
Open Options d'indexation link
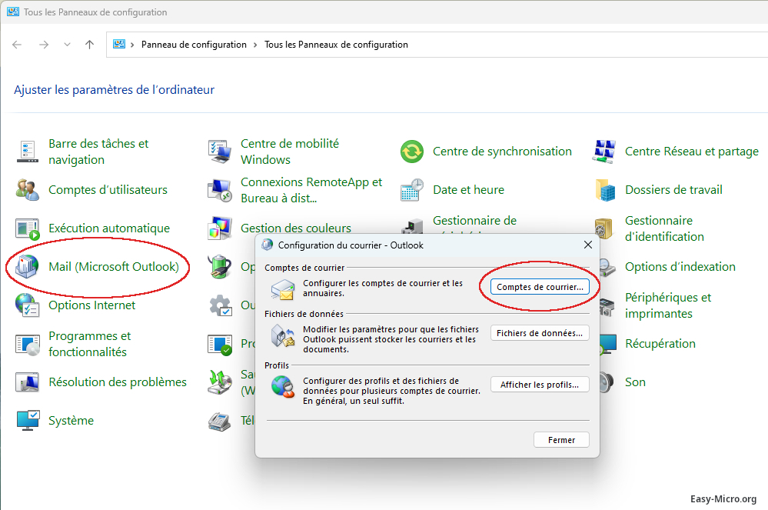tap(680, 267)
